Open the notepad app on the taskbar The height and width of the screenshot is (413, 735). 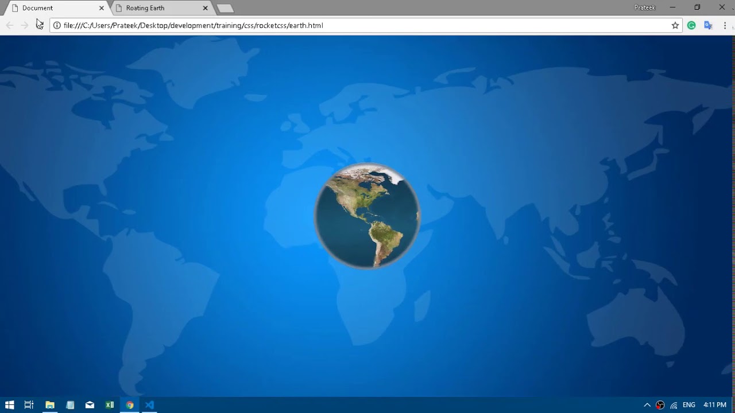point(70,405)
